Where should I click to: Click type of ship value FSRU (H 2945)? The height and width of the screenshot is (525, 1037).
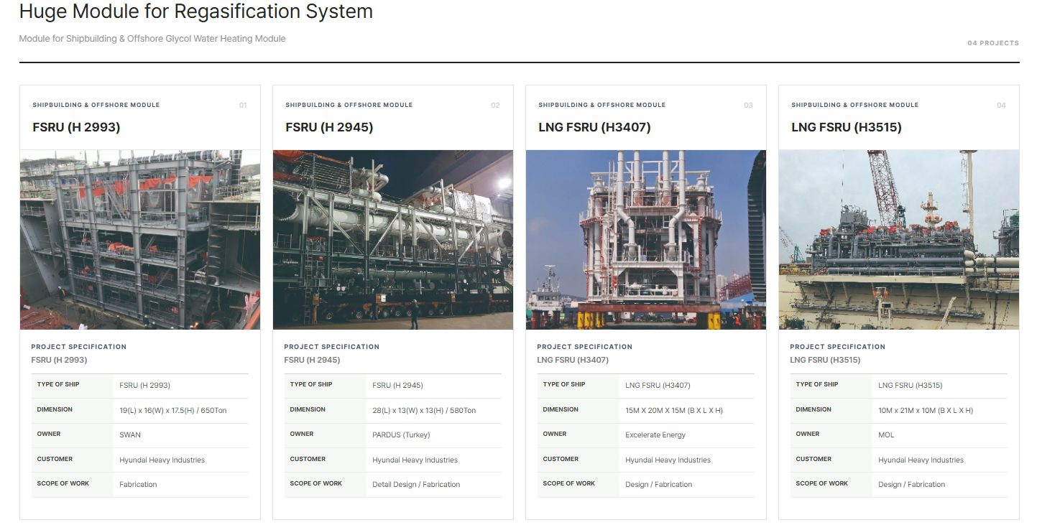(x=397, y=386)
